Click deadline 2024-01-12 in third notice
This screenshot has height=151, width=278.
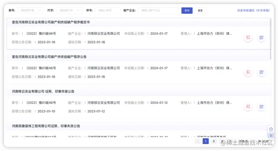coord(159,103)
